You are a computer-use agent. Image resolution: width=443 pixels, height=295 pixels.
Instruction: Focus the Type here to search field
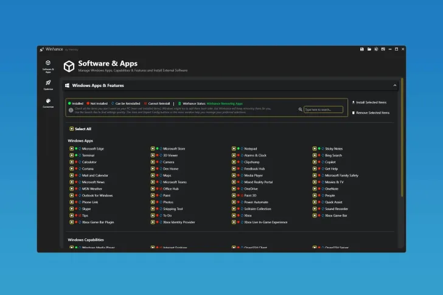(323, 109)
